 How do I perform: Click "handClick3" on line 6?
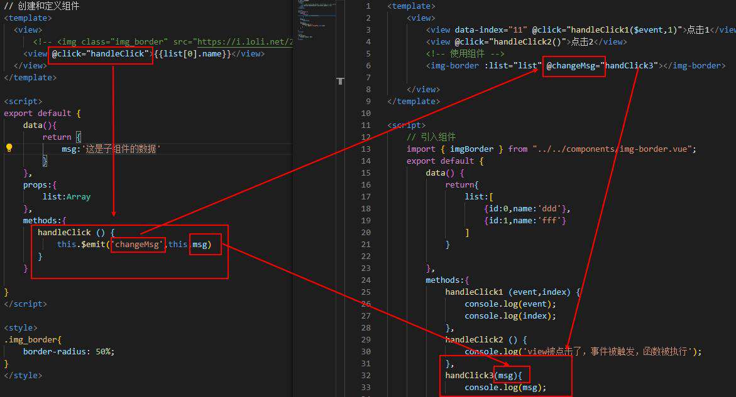point(629,66)
